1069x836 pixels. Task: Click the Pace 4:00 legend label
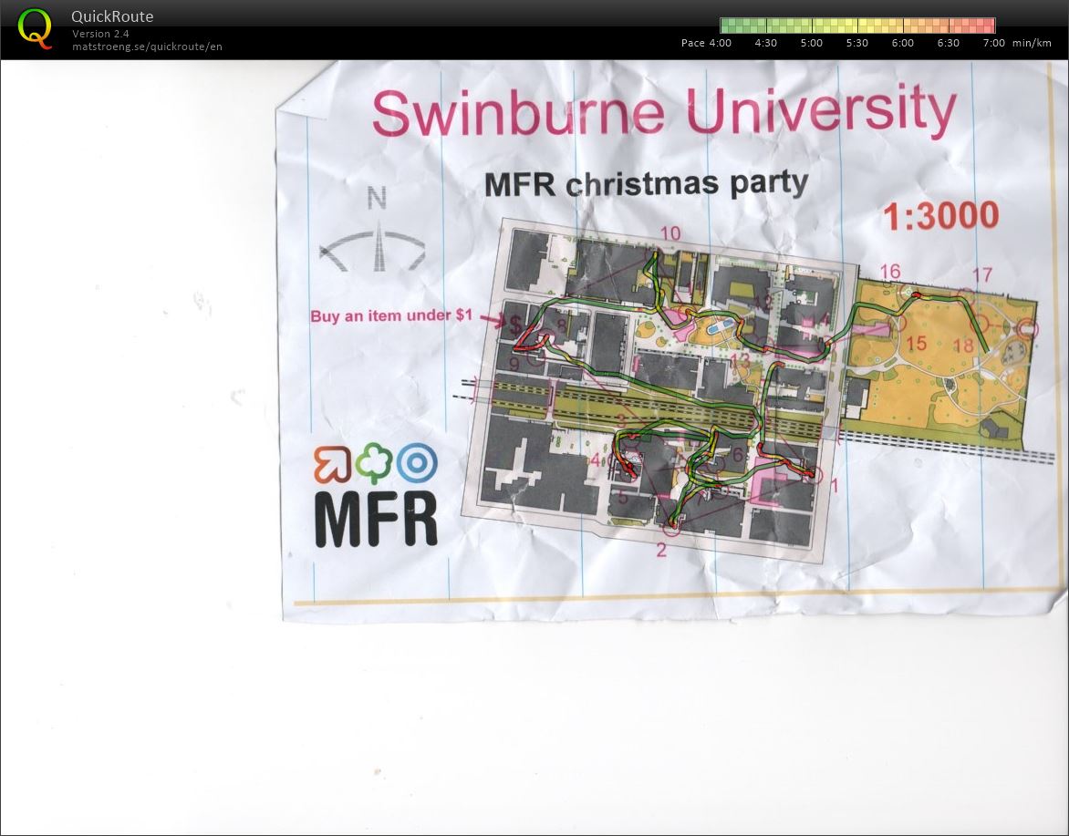tap(706, 43)
